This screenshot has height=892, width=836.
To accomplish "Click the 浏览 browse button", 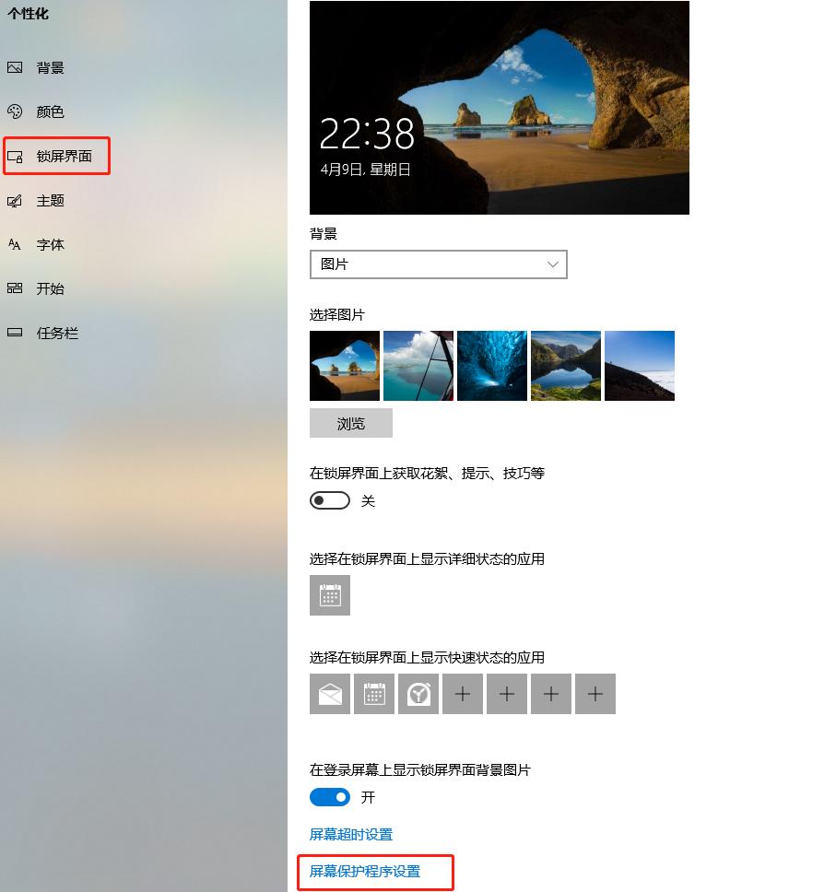I will point(350,423).
